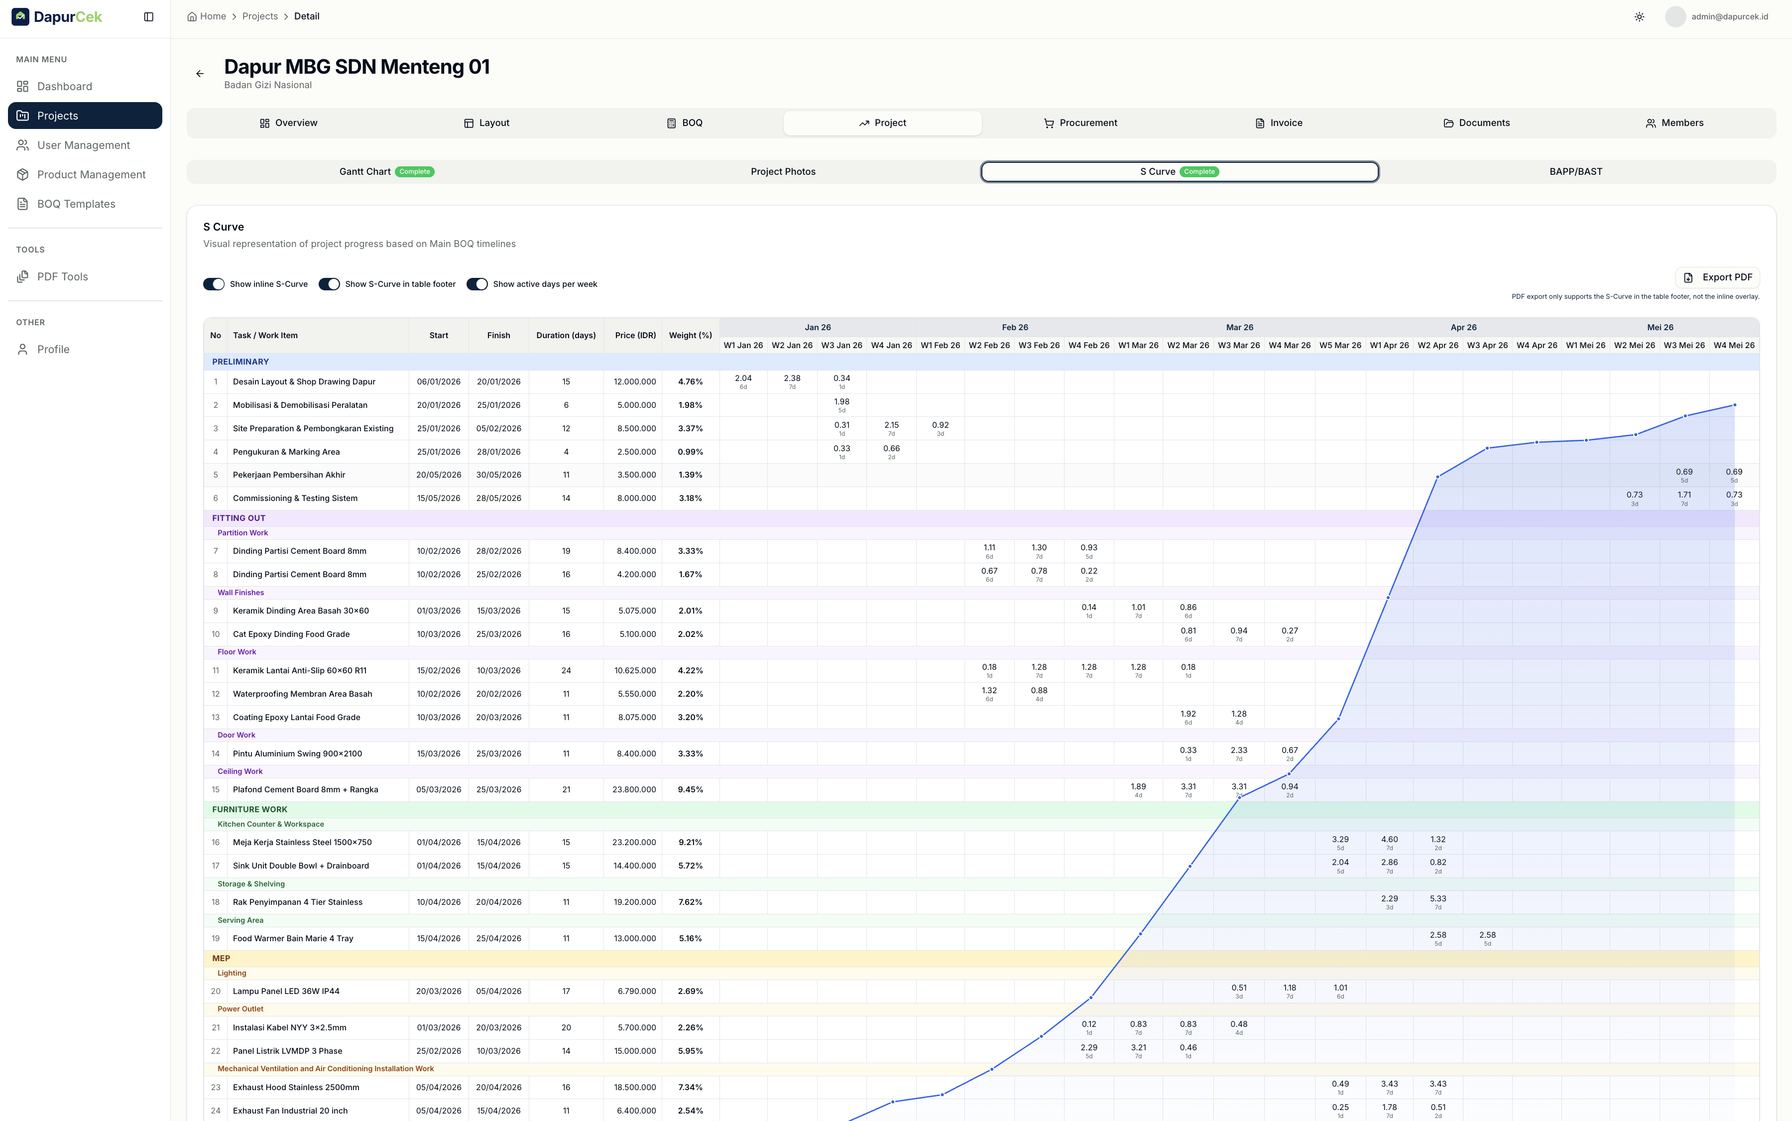Viewport: 1792px width, 1121px height.
Task: Select the MEP section header
Action: 980,959
